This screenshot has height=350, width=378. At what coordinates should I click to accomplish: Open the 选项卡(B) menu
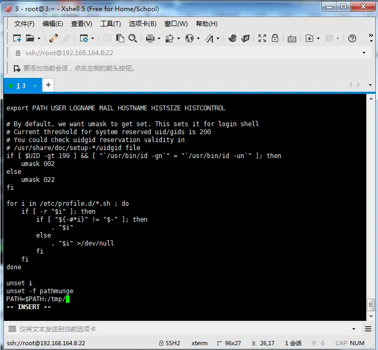point(143,24)
